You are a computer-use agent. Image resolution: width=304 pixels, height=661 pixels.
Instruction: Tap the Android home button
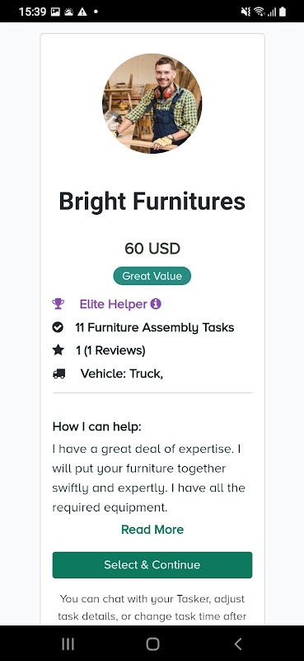click(152, 644)
